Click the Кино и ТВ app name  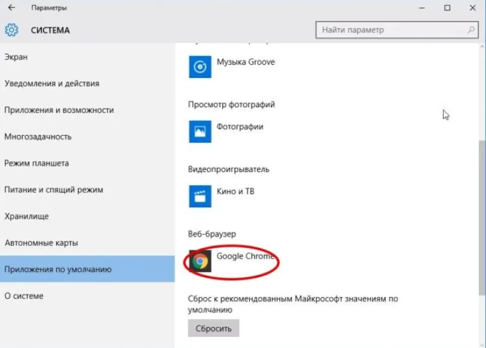(x=235, y=191)
